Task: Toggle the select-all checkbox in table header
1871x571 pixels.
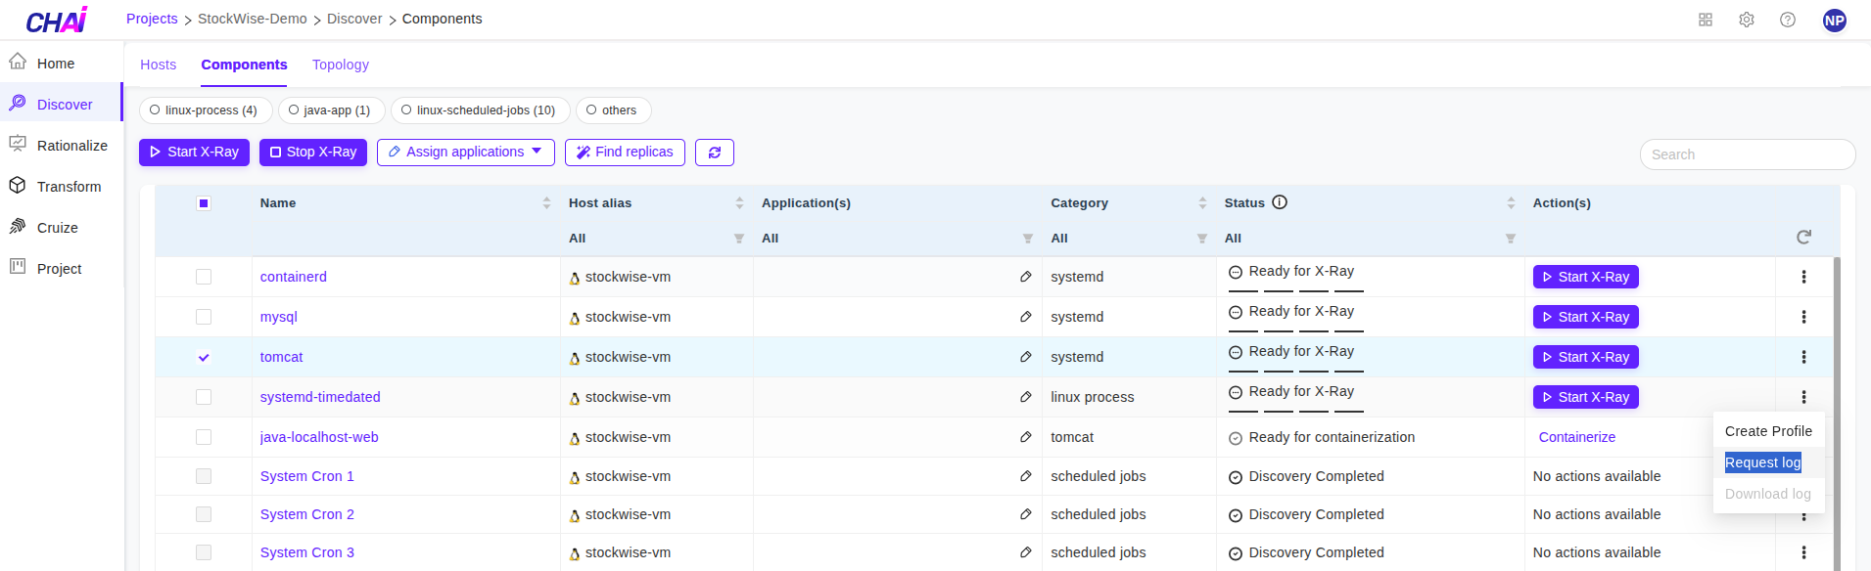Action: (x=204, y=203)
